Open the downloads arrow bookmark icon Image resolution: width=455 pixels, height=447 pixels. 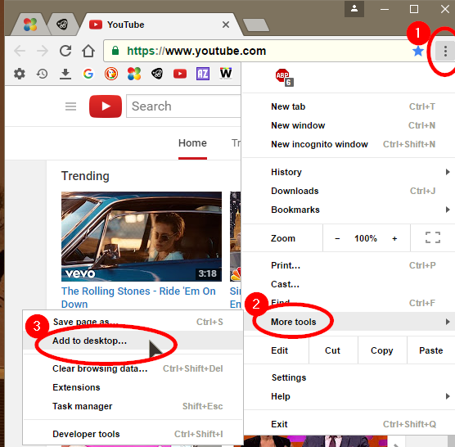[65, 74]
